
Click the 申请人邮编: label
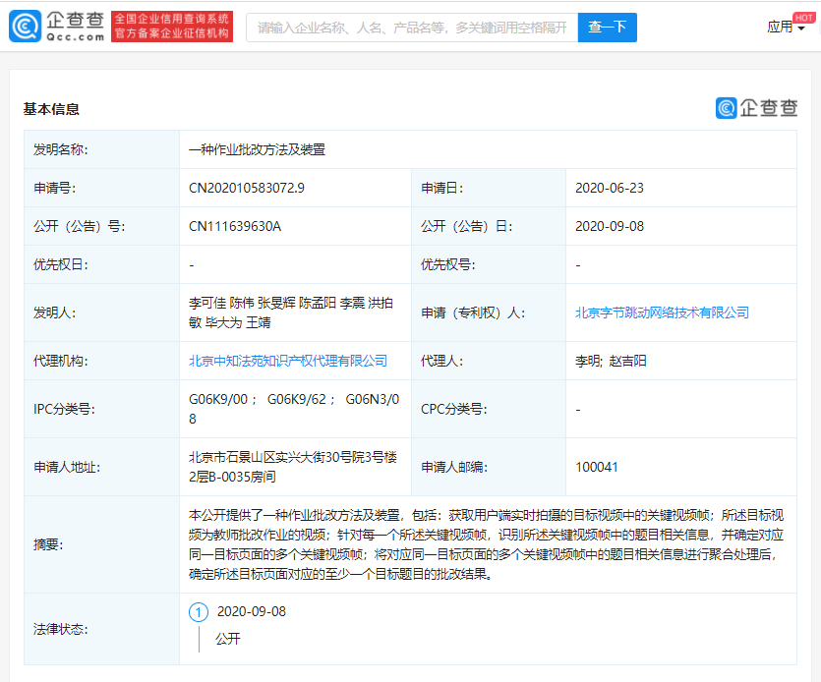(454, 467)
